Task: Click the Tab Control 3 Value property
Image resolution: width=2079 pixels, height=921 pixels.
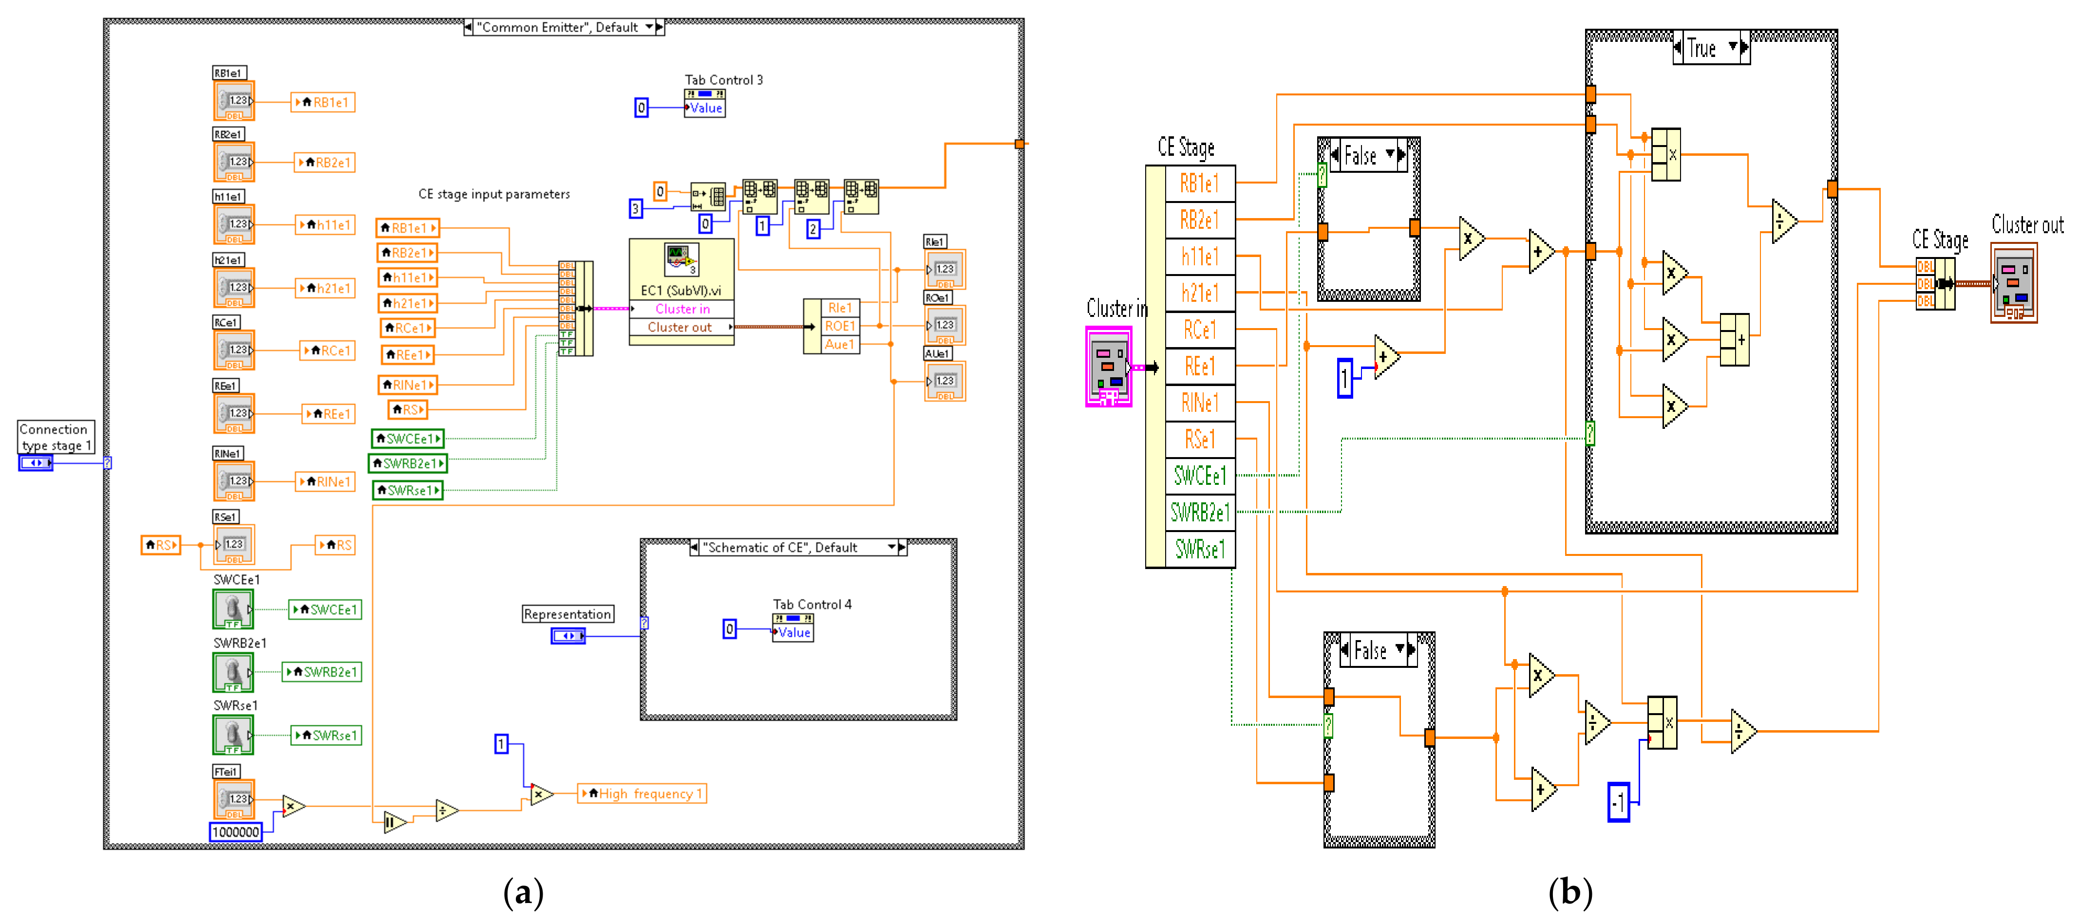Action: point(704,109)
